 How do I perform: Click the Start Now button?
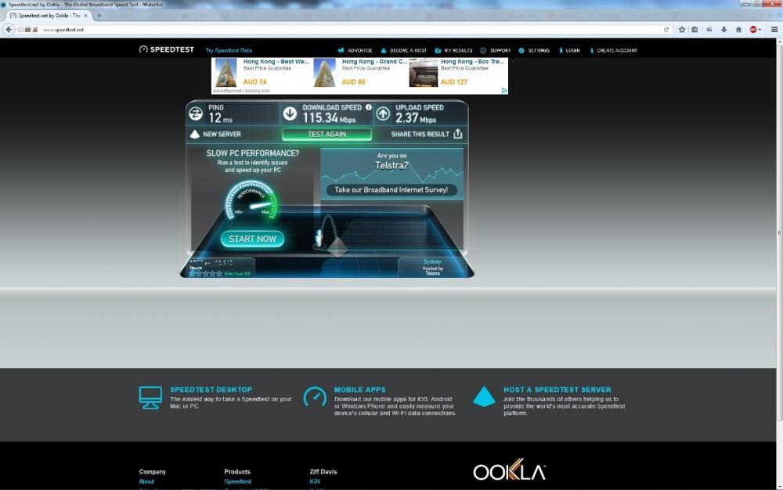252,239
